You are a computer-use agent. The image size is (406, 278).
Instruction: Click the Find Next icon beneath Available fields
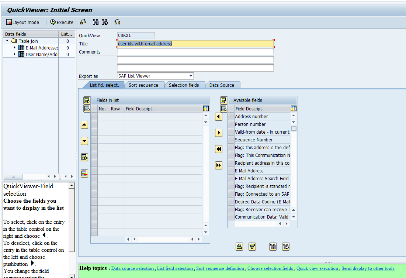(x=286, y=246)
